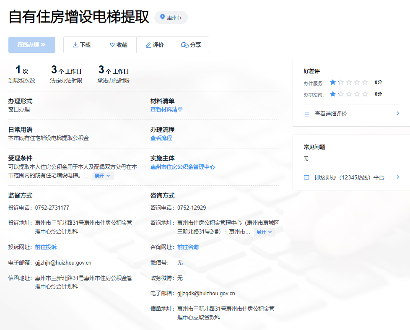Click the fifth star of 办件服务 rating
The image size is (410, 330).
[x=365, y=82]
